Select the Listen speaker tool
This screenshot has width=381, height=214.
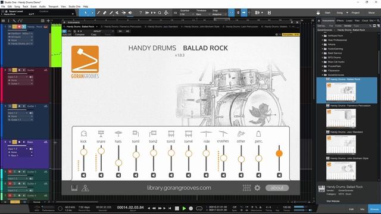[130, 12]
